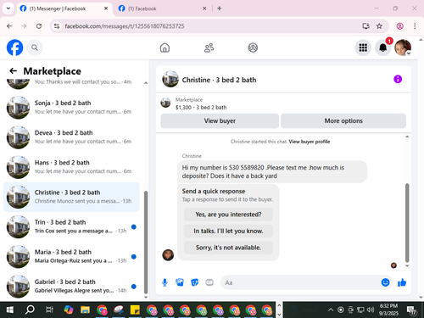Open the Facebook menu grid icon

pos(363,47)
